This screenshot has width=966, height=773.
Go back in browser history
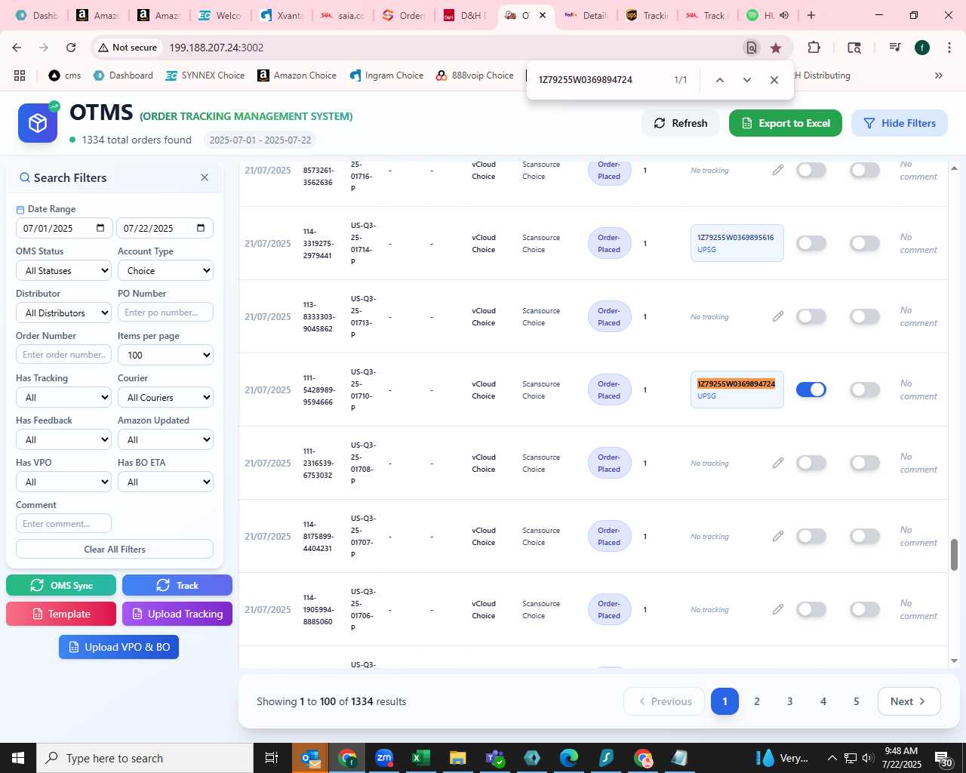pos(17,48)
